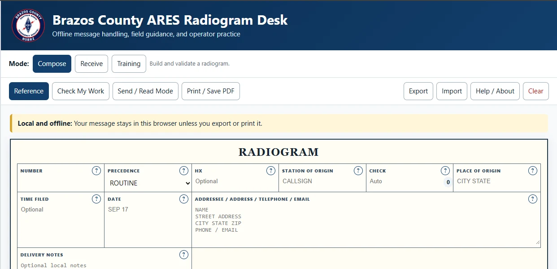Open help for the HX field
Viewport: 557px width, 269px height.
pos(271,171)
